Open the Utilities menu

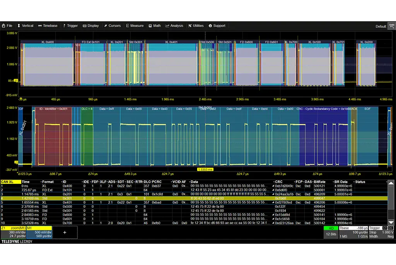(x=196, y=26)
